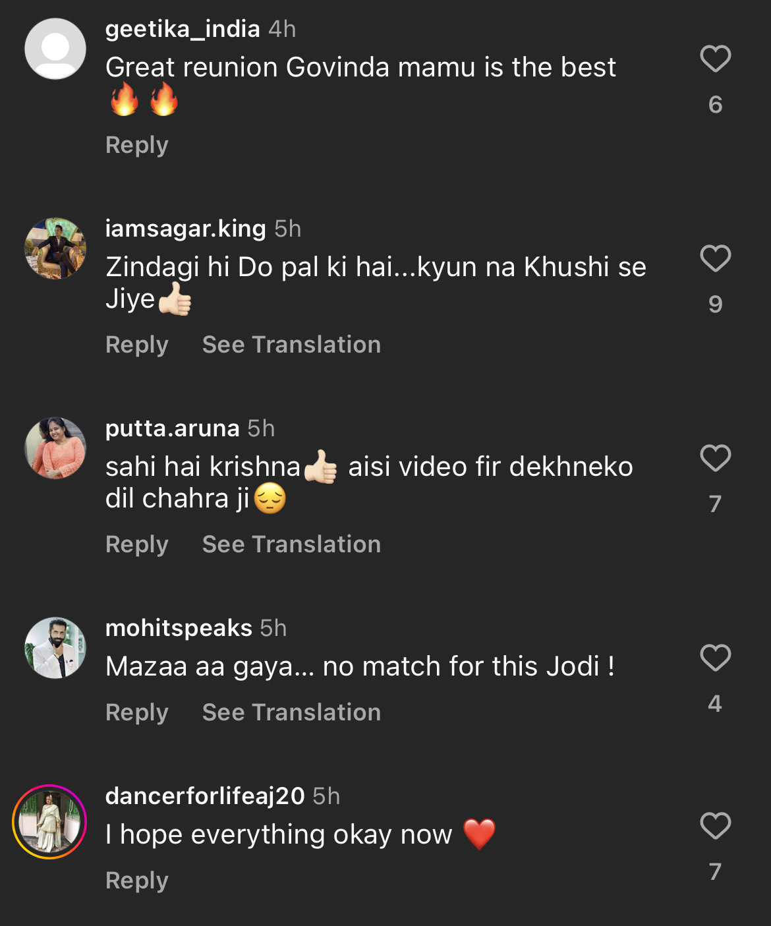Open the putta.aruna username link
This screenshot has width=771, height=926.
pyautogui.click(x=172, y=428)
